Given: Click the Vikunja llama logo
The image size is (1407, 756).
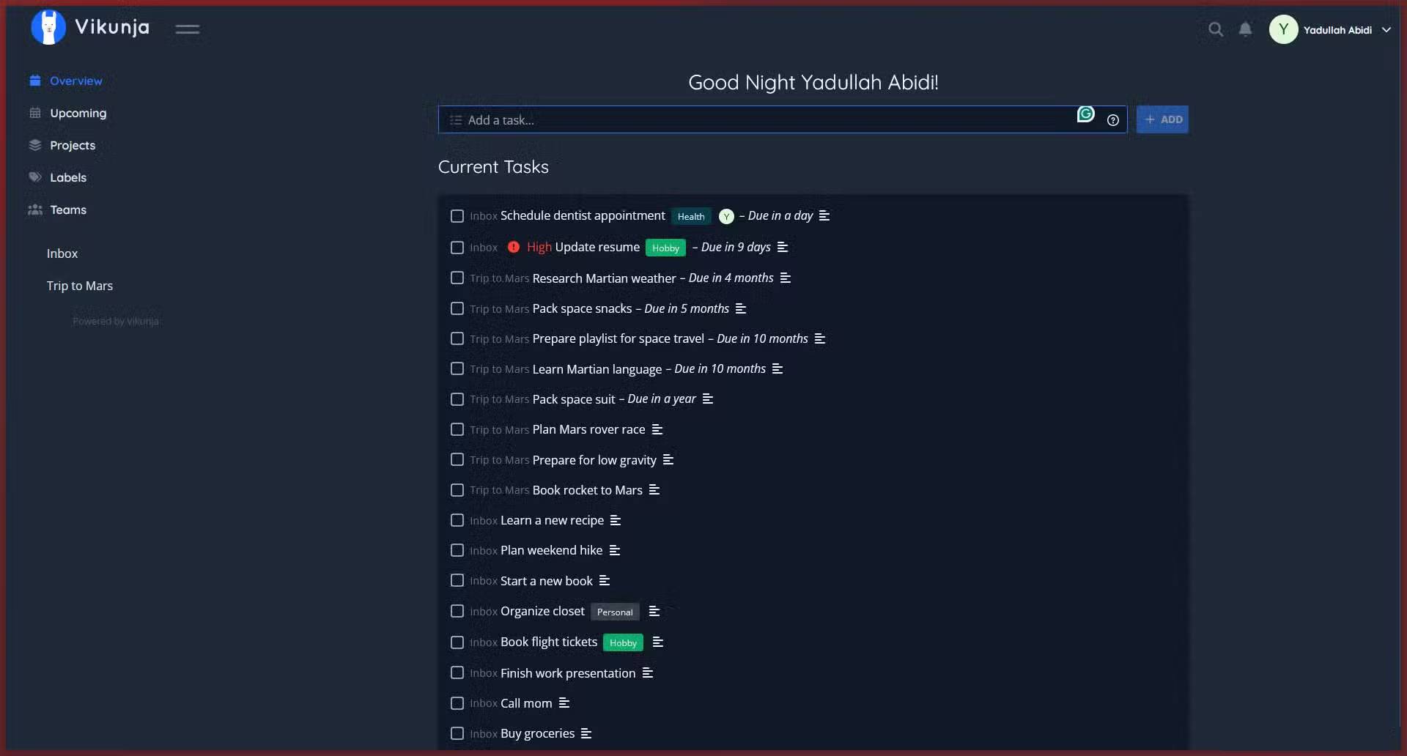Looking at the screenshot, I should [48, 28].
